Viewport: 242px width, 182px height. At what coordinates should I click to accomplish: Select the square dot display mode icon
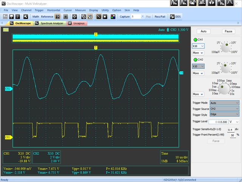105,17
